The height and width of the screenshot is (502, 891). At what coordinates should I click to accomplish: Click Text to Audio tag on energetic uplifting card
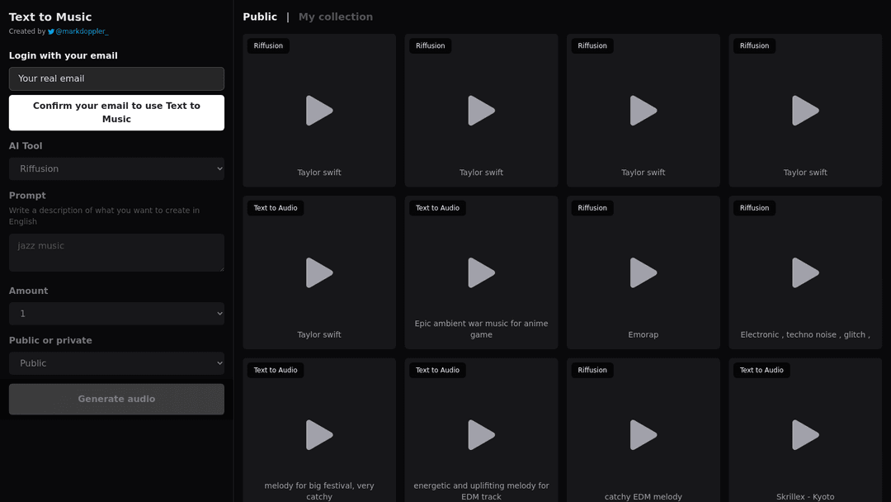point(437,370)
